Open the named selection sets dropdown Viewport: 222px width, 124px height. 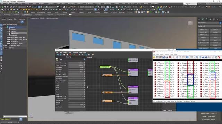coord(87,7)
